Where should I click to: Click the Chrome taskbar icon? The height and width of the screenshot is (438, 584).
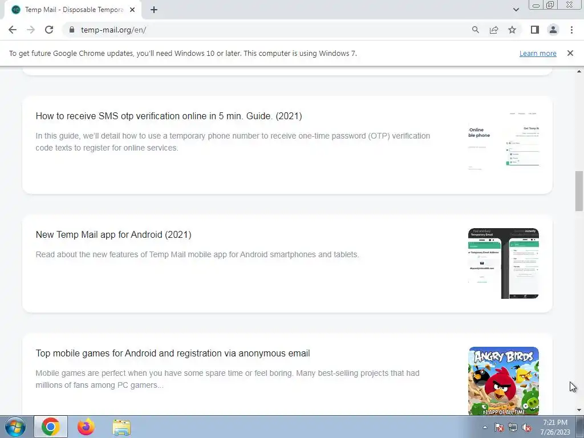click(51, 427)
